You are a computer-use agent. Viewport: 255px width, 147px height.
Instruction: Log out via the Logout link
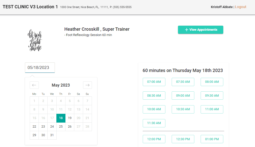coord(241,7)
